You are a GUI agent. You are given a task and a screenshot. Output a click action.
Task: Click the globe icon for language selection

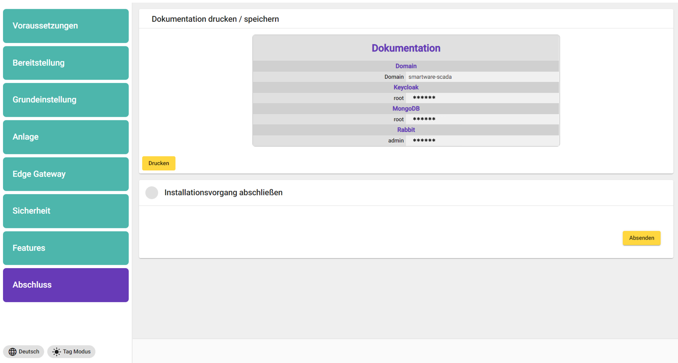pos(13,352)
